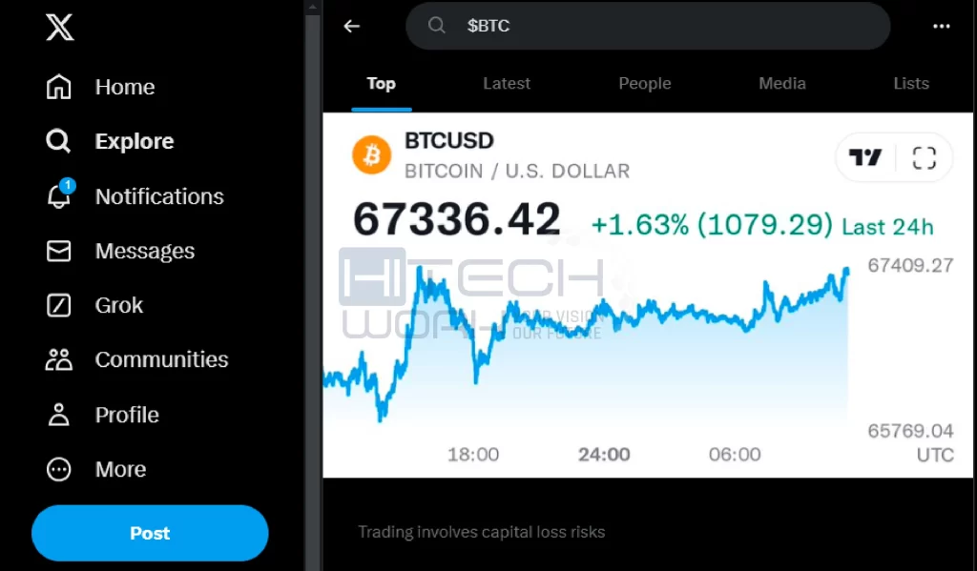Select the Explore magnifier icon
This screenshot has height=571, width=977.
pos(58,141)
